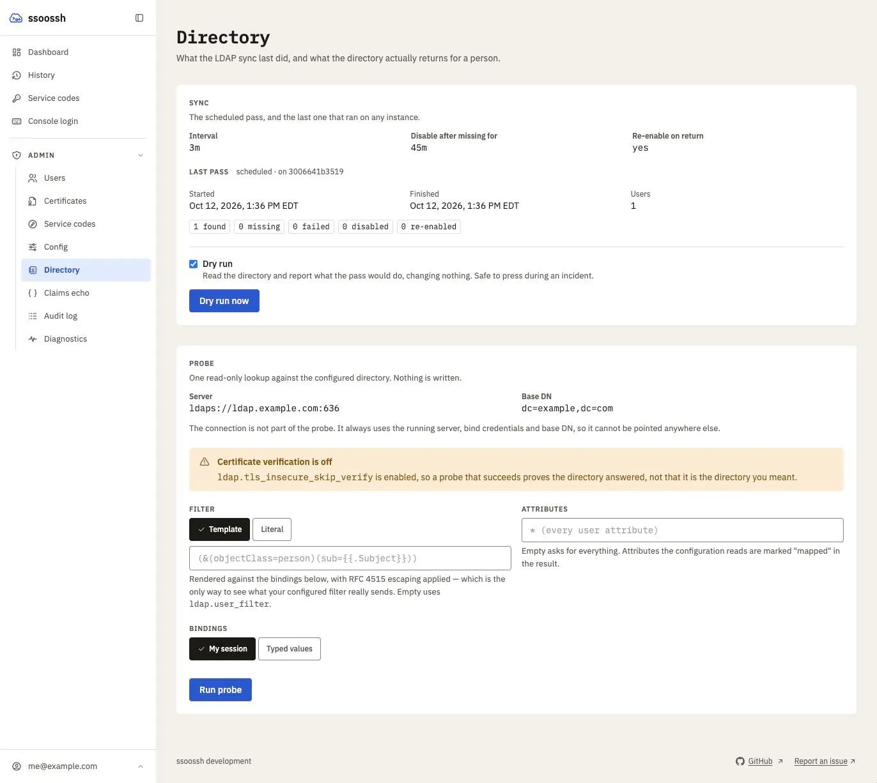
Task: Click the Admin shield icon
Action: click(17, 155)
